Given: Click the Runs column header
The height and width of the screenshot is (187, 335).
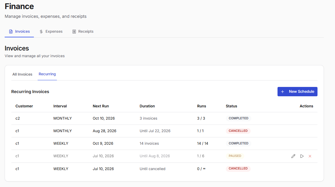Looking at the screenshot, I should [201, 106].
